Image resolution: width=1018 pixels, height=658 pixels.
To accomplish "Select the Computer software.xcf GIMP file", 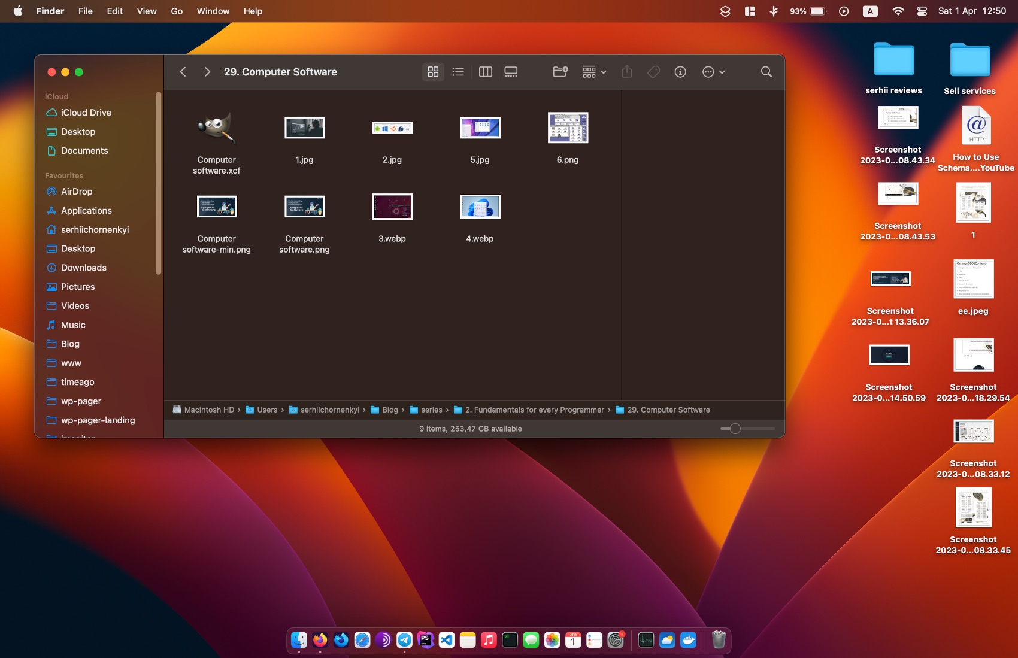I will click(217, 128).
